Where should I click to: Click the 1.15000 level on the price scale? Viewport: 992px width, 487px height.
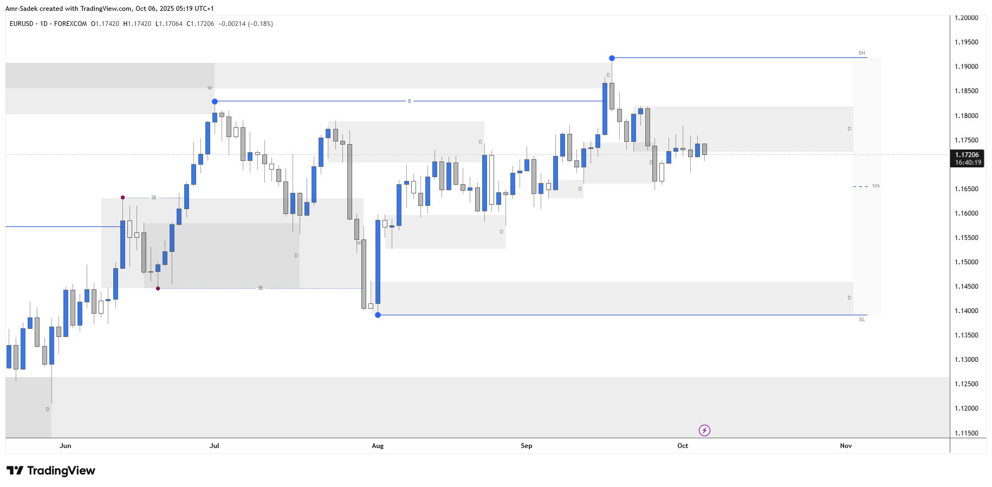[x=967, y=262]
